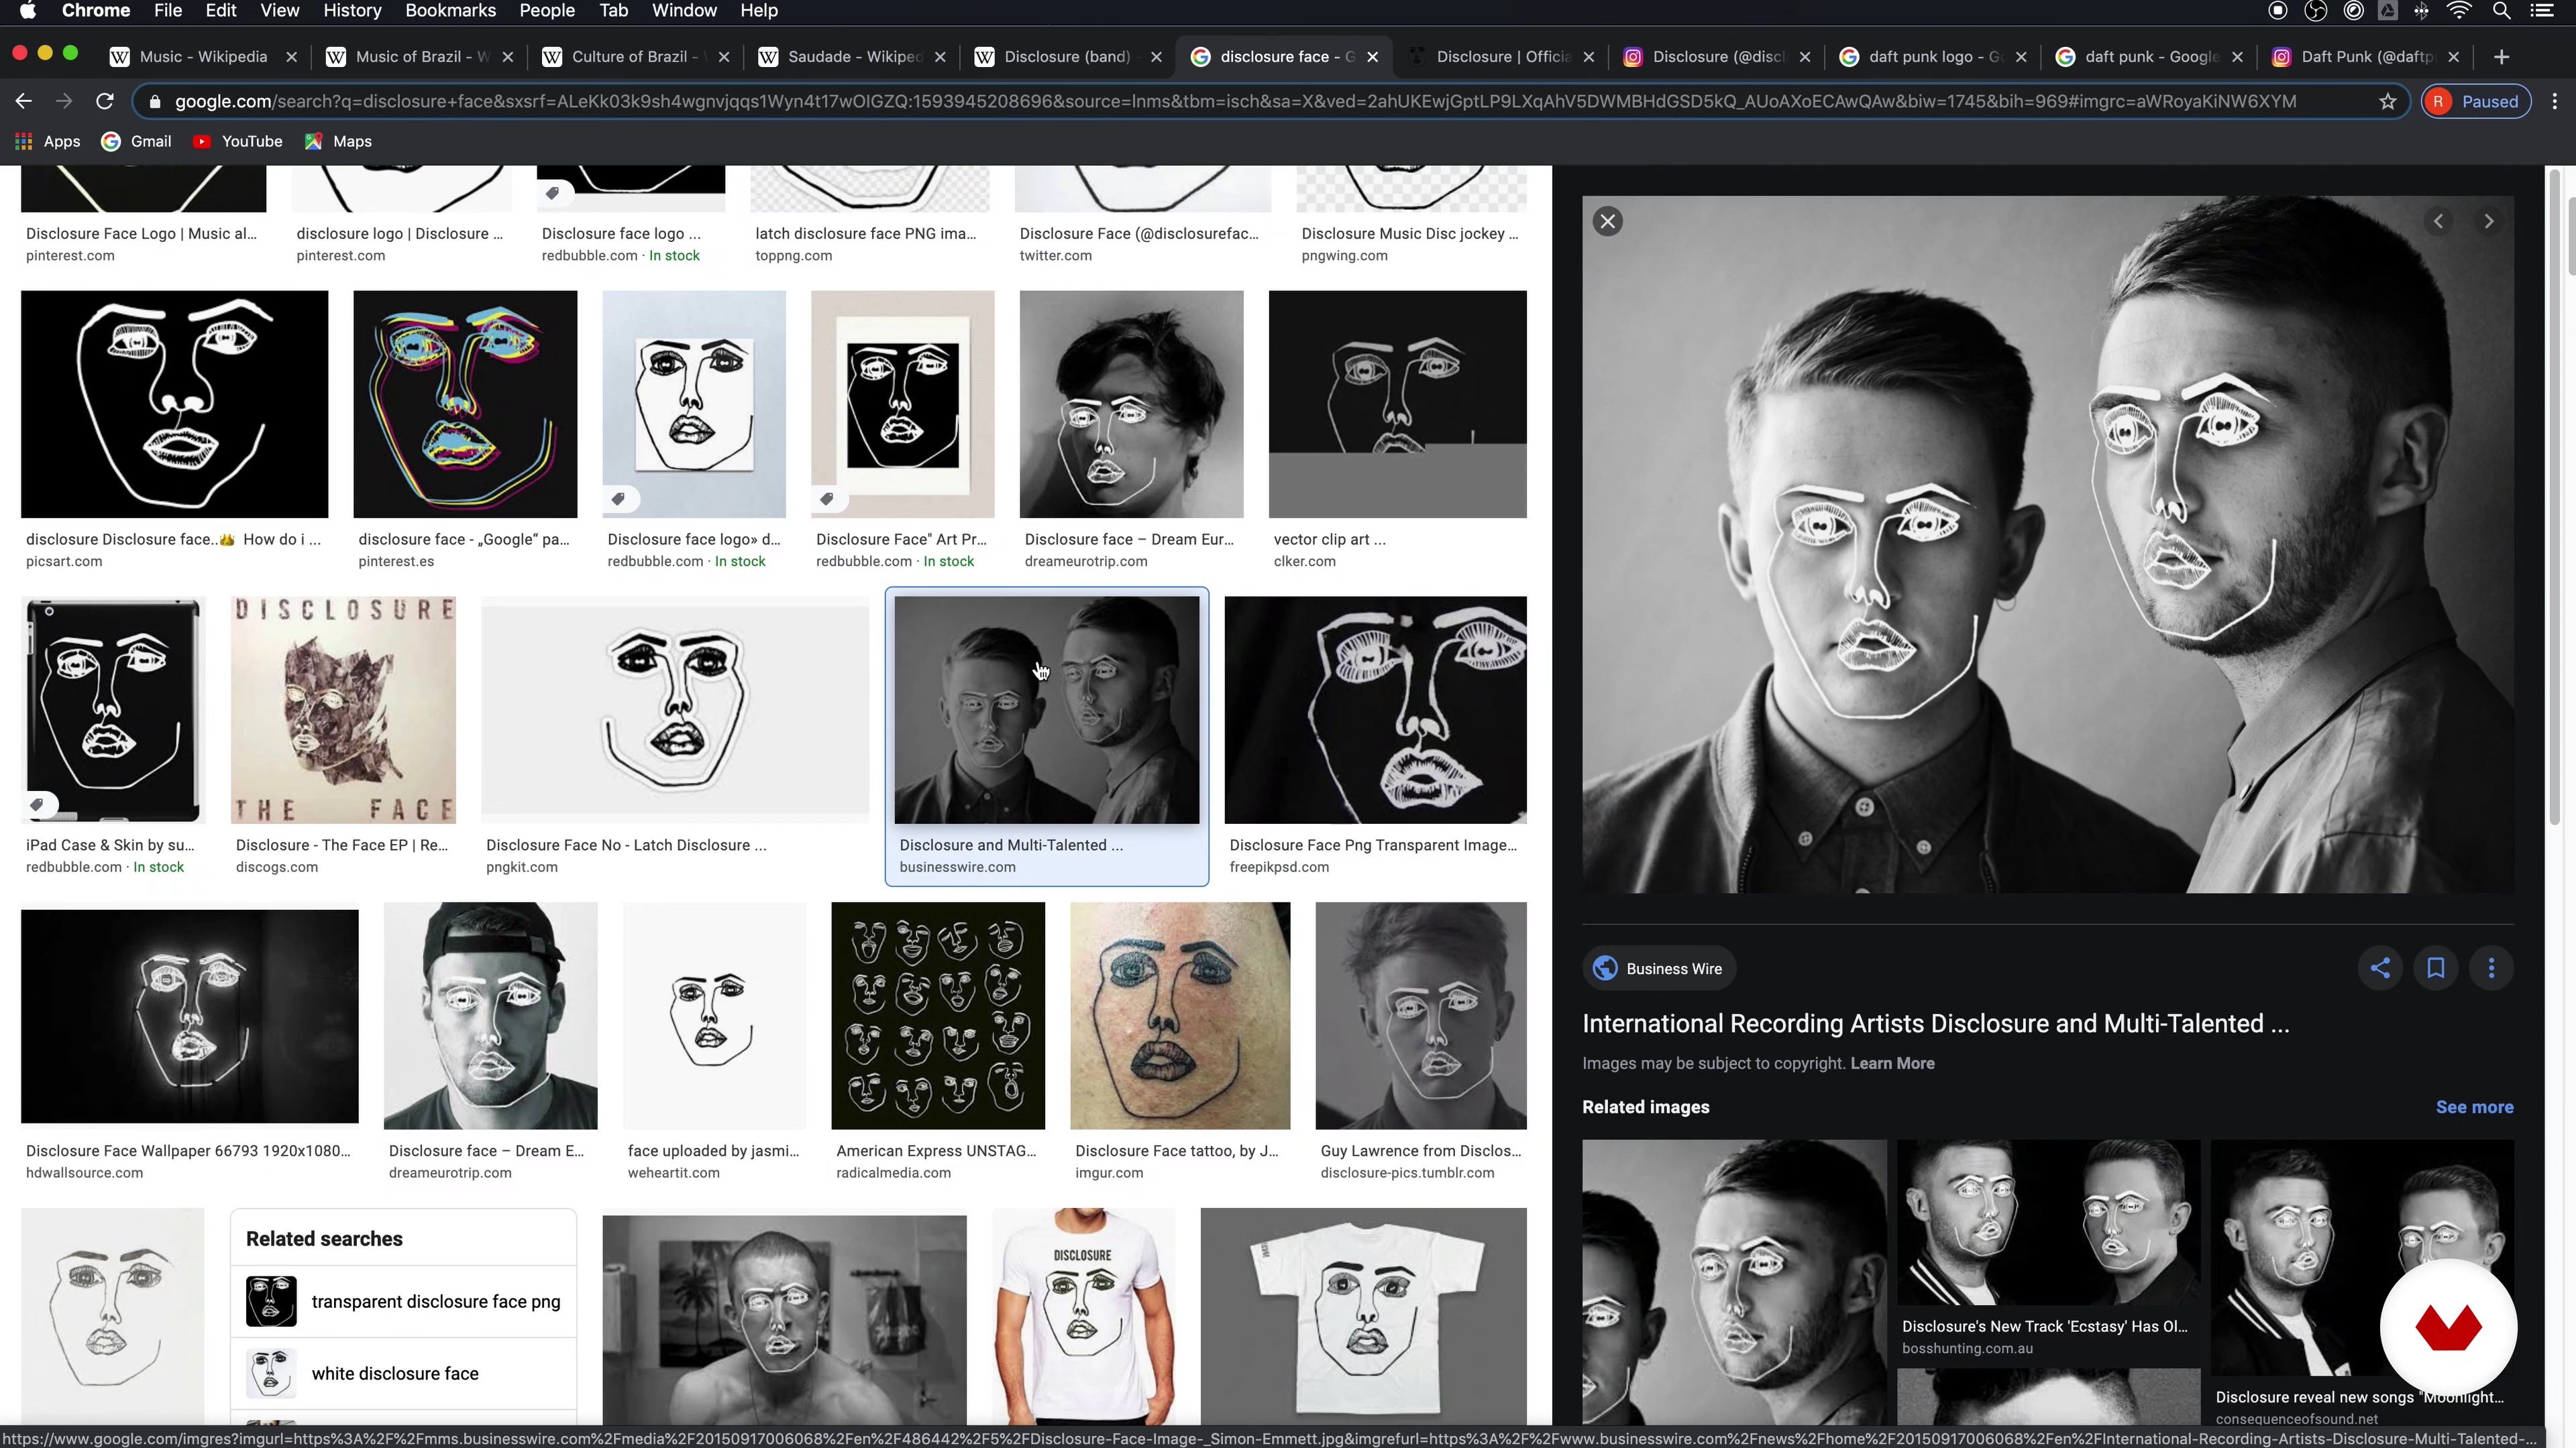Screen dimensions: 2576x1448
Task: Open the American Express UNSTAGED thumbnail
Action: point(938,1016)
